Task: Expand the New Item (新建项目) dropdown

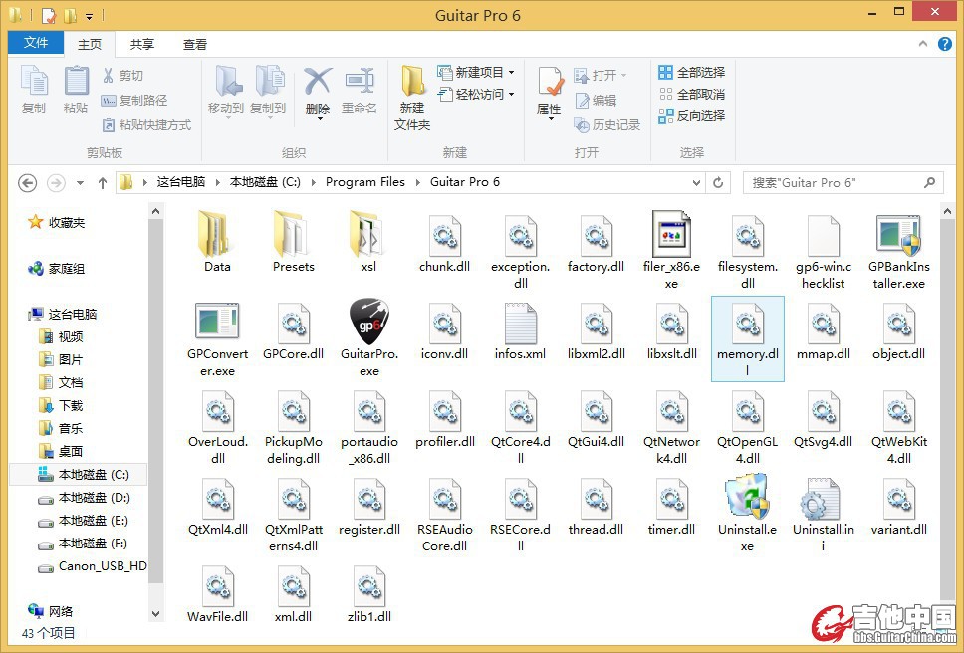Action: click(x=478, y=72)
